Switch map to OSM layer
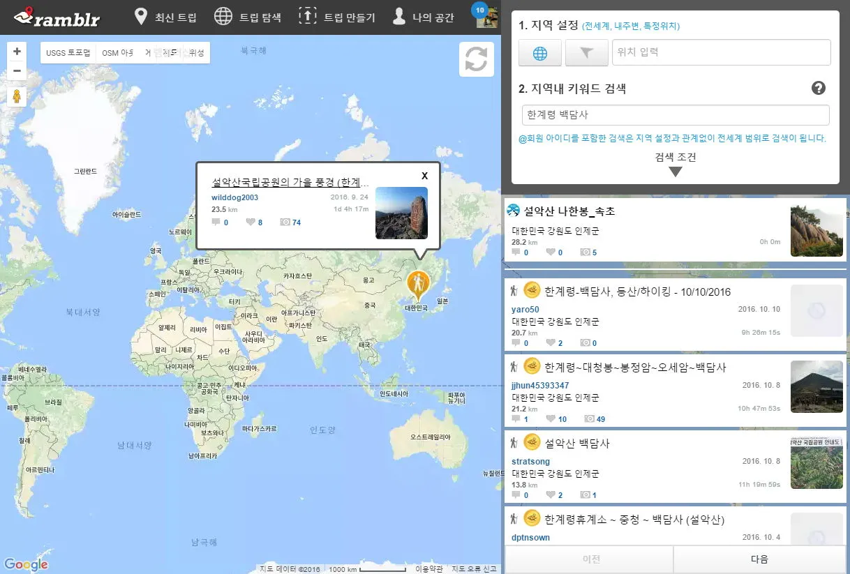850x574 pixels. pos(117,53)
